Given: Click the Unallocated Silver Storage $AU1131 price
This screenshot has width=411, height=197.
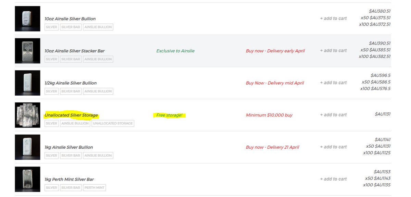Looking at the screenshot, I should [x=383, y=114].
